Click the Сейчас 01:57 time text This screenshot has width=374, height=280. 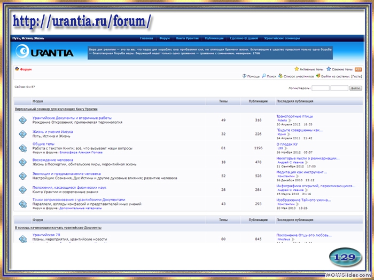[x=25, y=87]
